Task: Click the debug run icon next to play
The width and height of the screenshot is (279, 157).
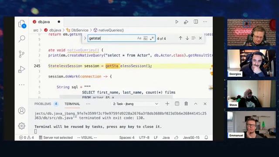Action: tap(186, 22)
